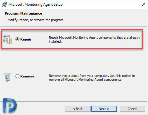
Task: Select the Repair radio button
Action: (x=17, y=39)
